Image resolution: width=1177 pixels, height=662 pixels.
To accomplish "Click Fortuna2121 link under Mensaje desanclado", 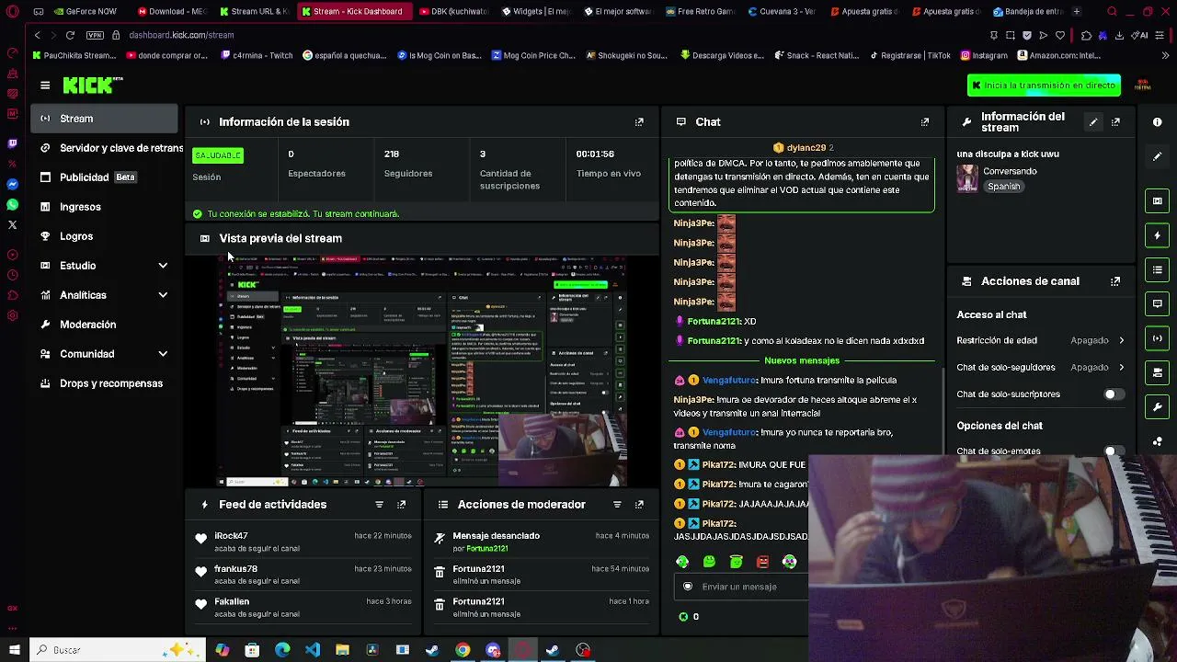I will (486, 549).
